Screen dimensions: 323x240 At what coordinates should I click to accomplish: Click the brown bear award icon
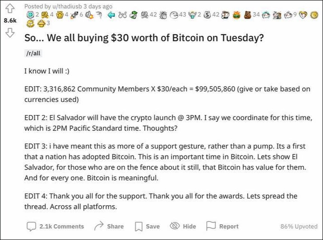point(247,15)
